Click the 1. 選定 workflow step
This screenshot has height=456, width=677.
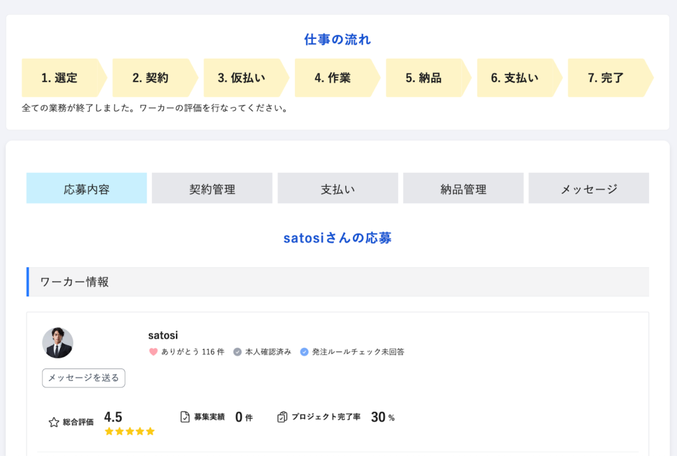[x=60, y=78]
